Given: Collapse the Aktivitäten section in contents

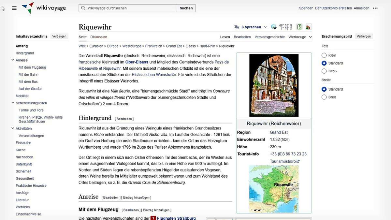Looking at the screenshot, I should coord(13,128).
